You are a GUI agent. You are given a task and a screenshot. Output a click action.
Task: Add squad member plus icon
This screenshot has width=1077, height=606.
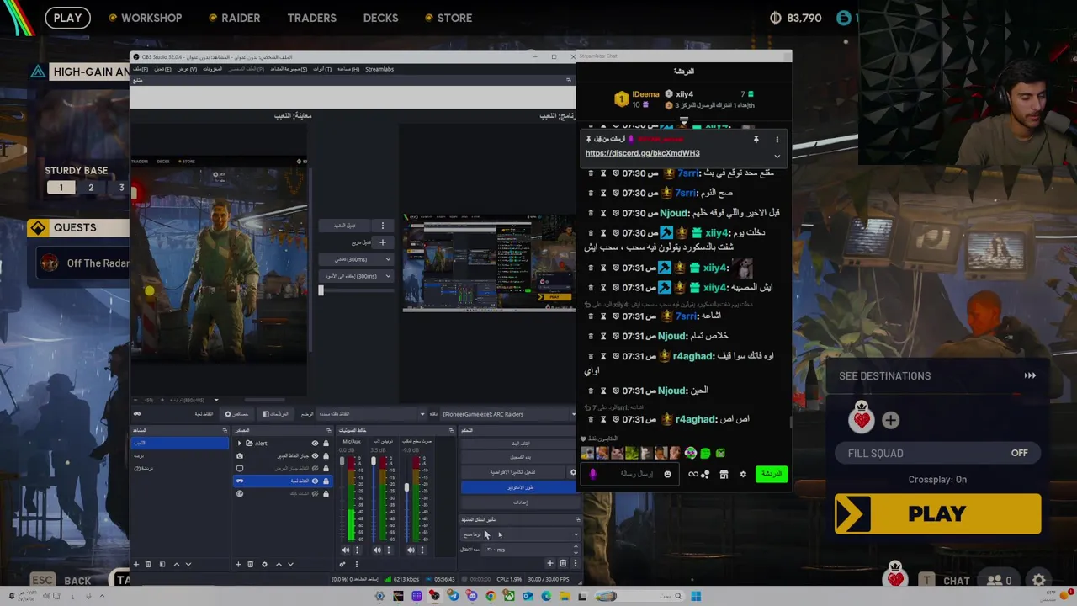pos(890,419)
